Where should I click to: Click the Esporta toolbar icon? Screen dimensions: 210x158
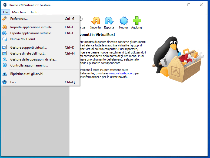click(x=109, y=21)
